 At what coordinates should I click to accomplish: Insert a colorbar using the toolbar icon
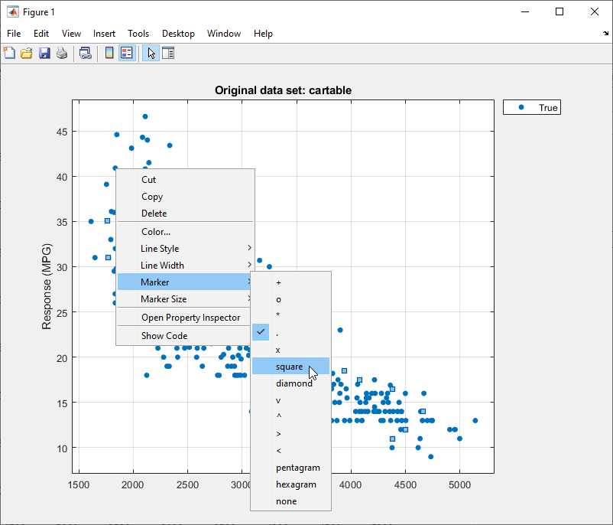[109, 53]
